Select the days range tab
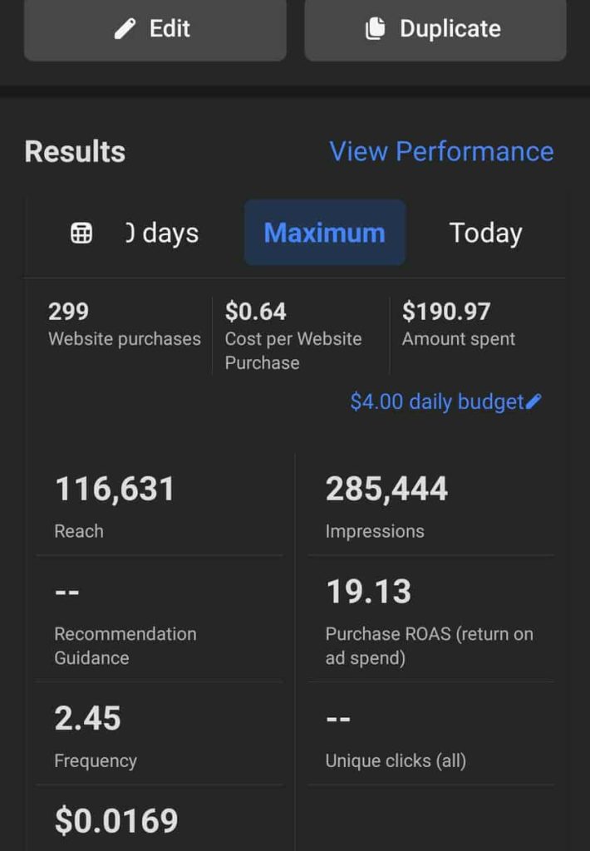The height and width of the screenshot is (851, 590). [x=162, y=233]
